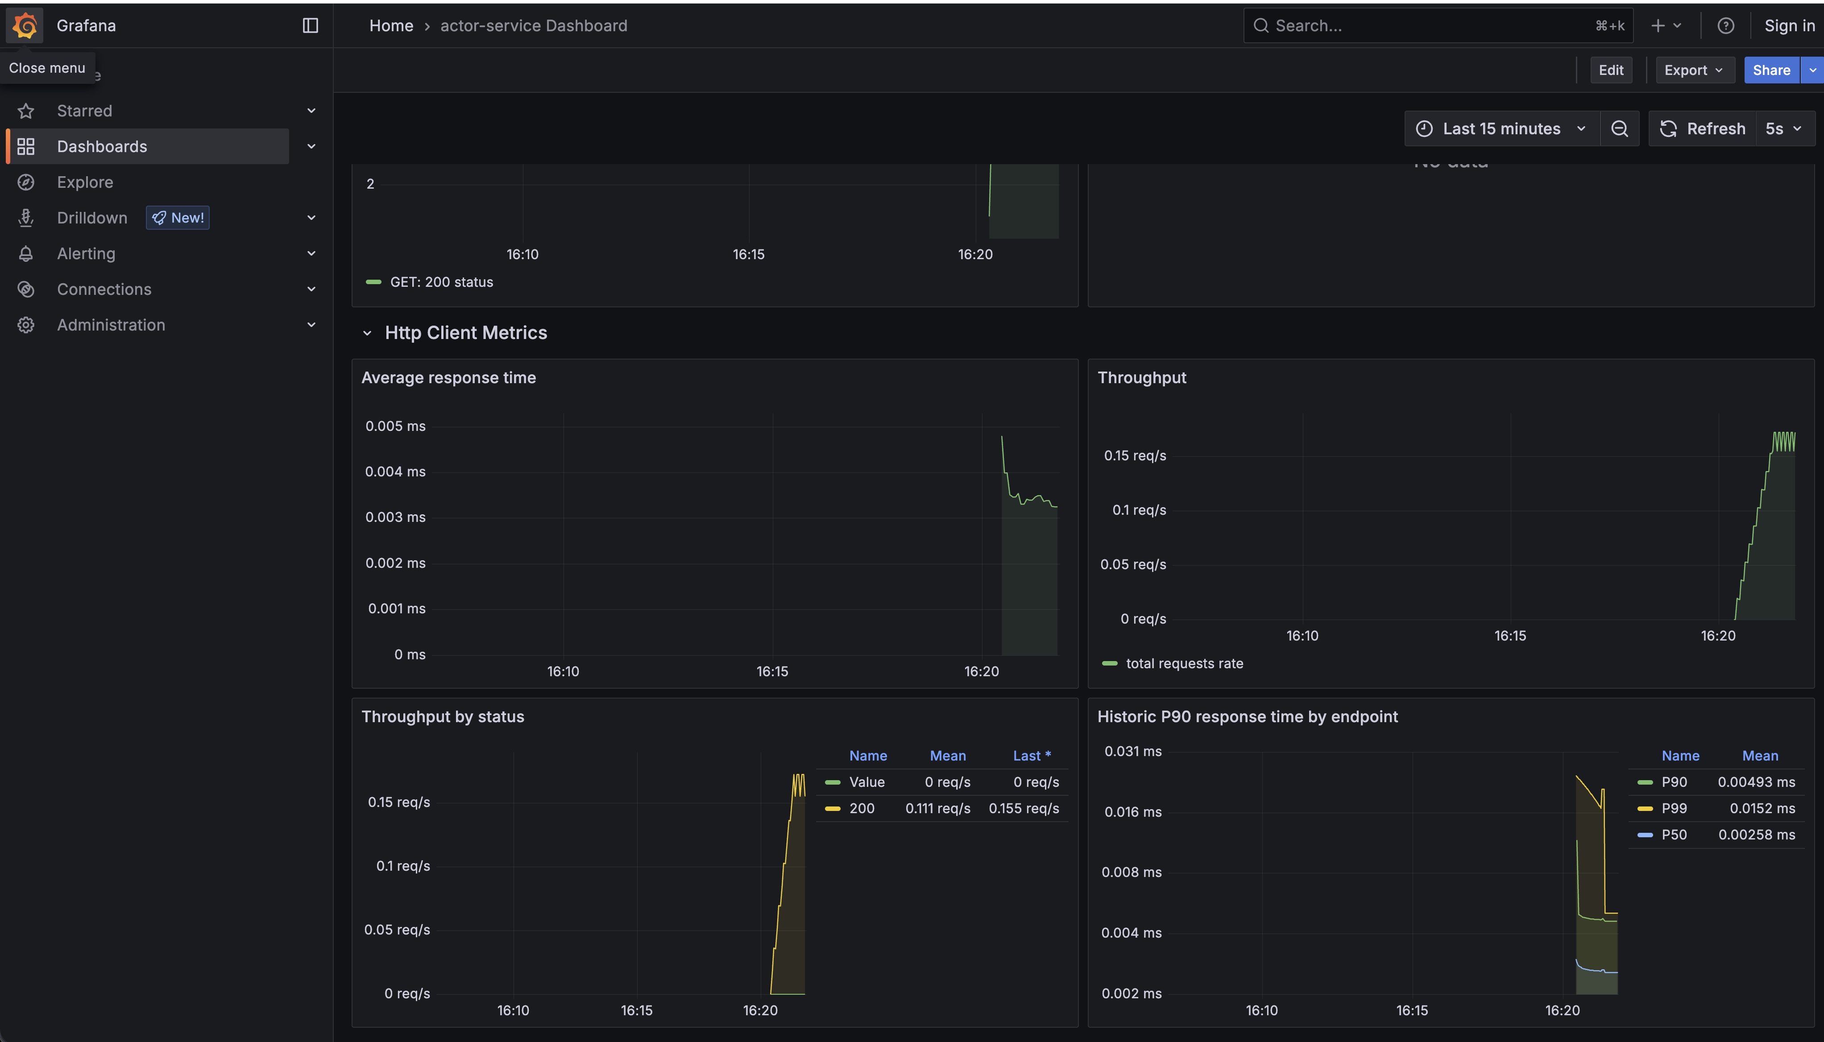Open the Last 15 minutes time range dropdown
This screenshot has width=1824, height=1042.
click(1501, 128)
